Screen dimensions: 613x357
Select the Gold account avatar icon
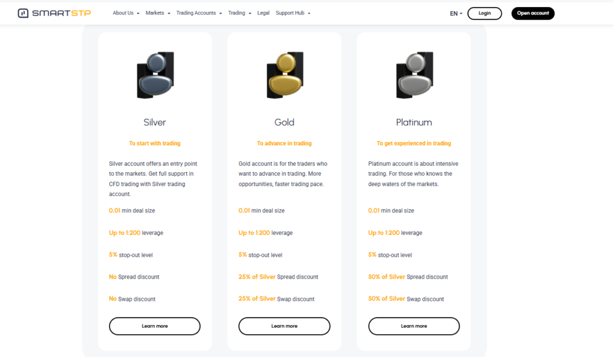[284, 74]
